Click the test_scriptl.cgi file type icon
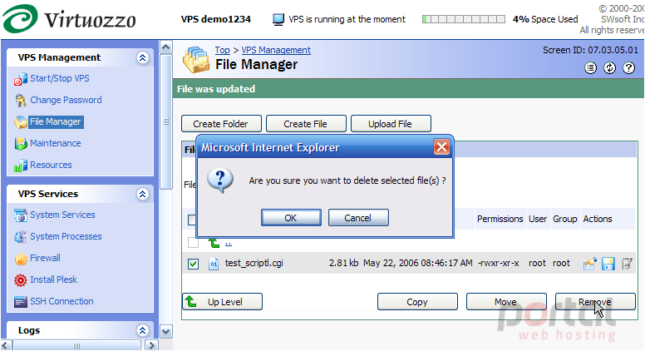Screen dimensions: 645x351 click(214, 264)
